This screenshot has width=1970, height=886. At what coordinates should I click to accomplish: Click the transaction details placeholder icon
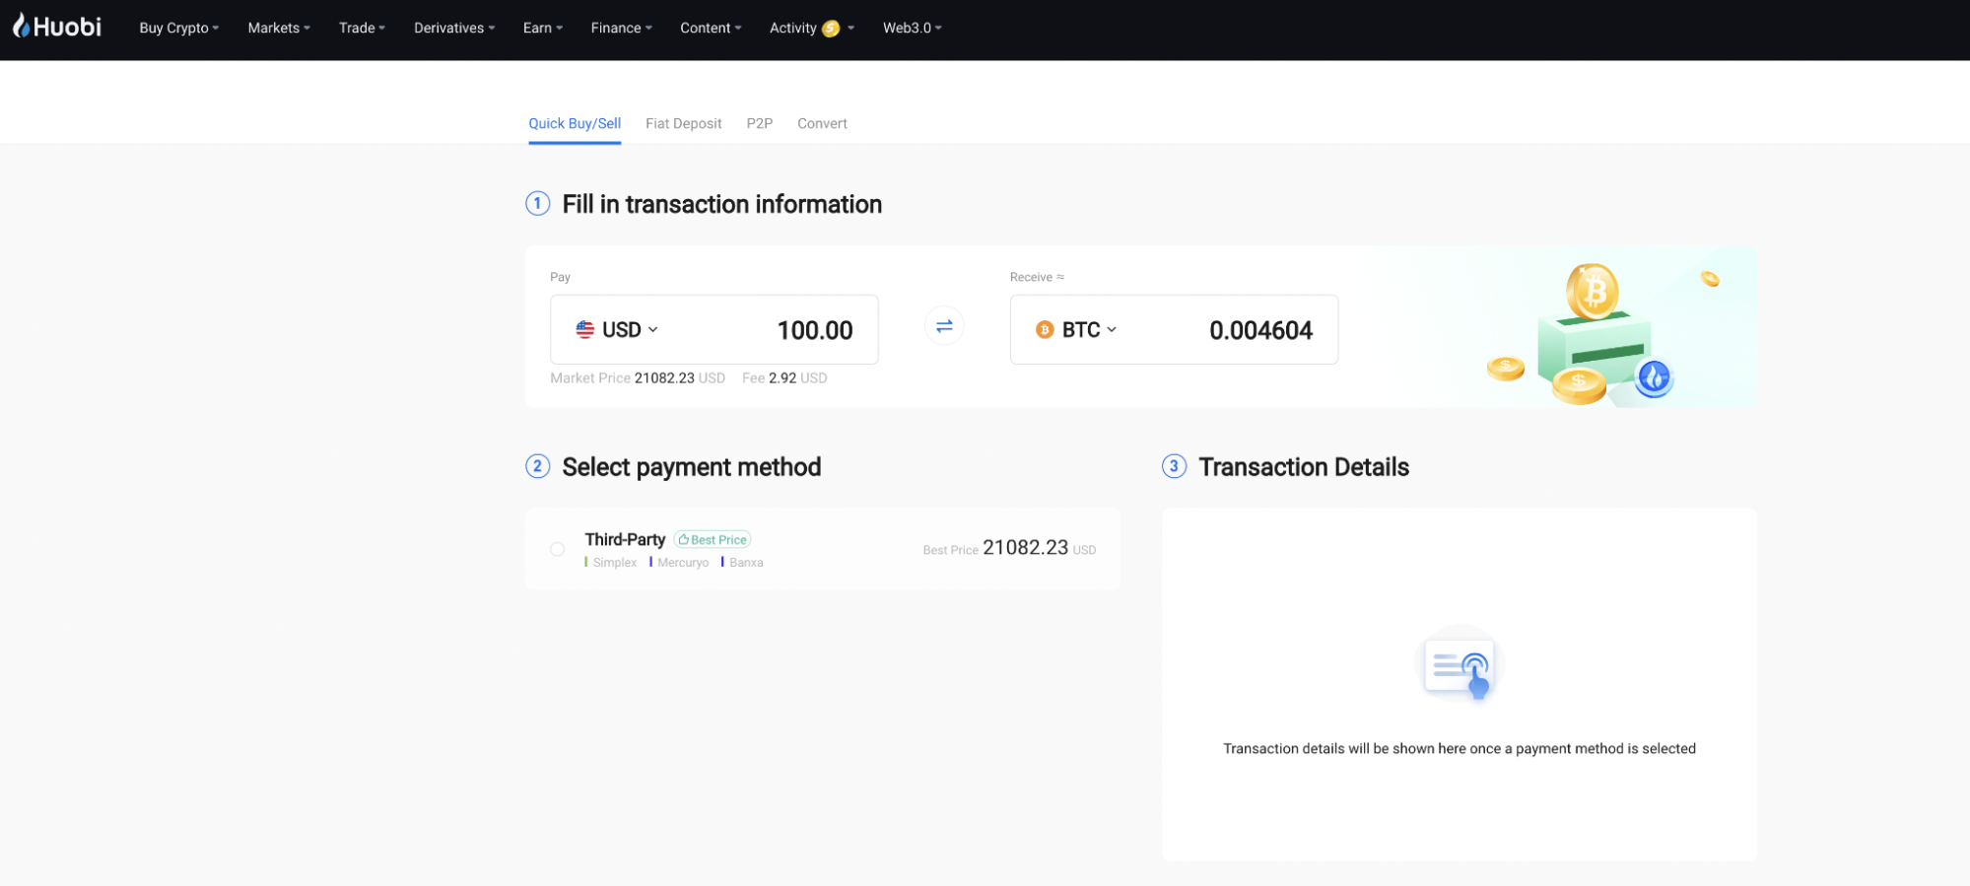[1460, 666]
